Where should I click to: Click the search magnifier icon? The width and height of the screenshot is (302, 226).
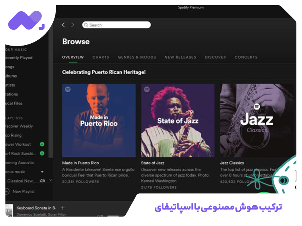[x=86, y=25]
